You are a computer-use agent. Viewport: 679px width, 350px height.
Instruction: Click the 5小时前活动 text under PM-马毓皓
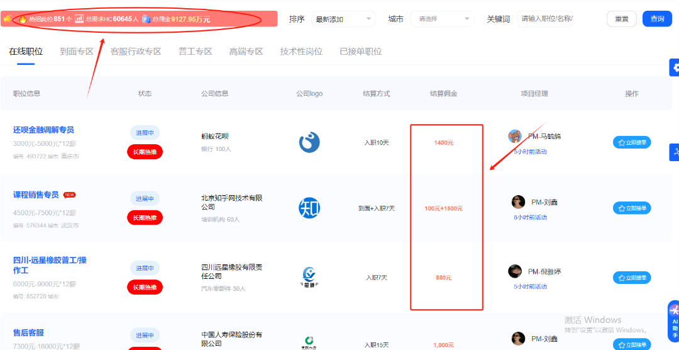pyautogui.click(x=531, y=152)
